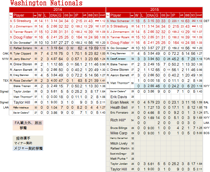Click Evan Meek name cell
The width and height of the screenshot is (210, 172).
coord(120,102)
